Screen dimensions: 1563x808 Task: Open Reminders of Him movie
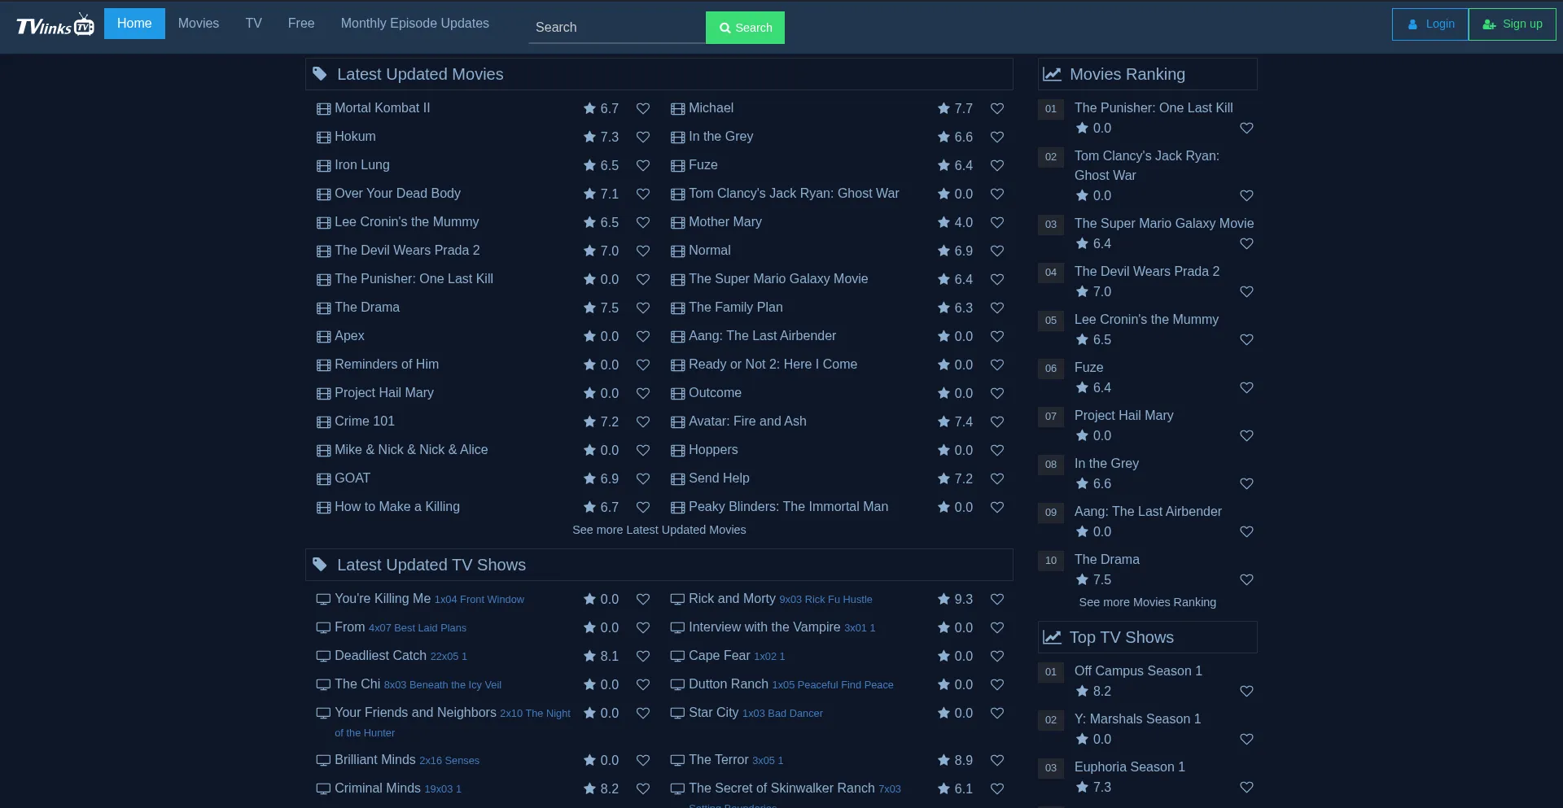coord(387,365)
